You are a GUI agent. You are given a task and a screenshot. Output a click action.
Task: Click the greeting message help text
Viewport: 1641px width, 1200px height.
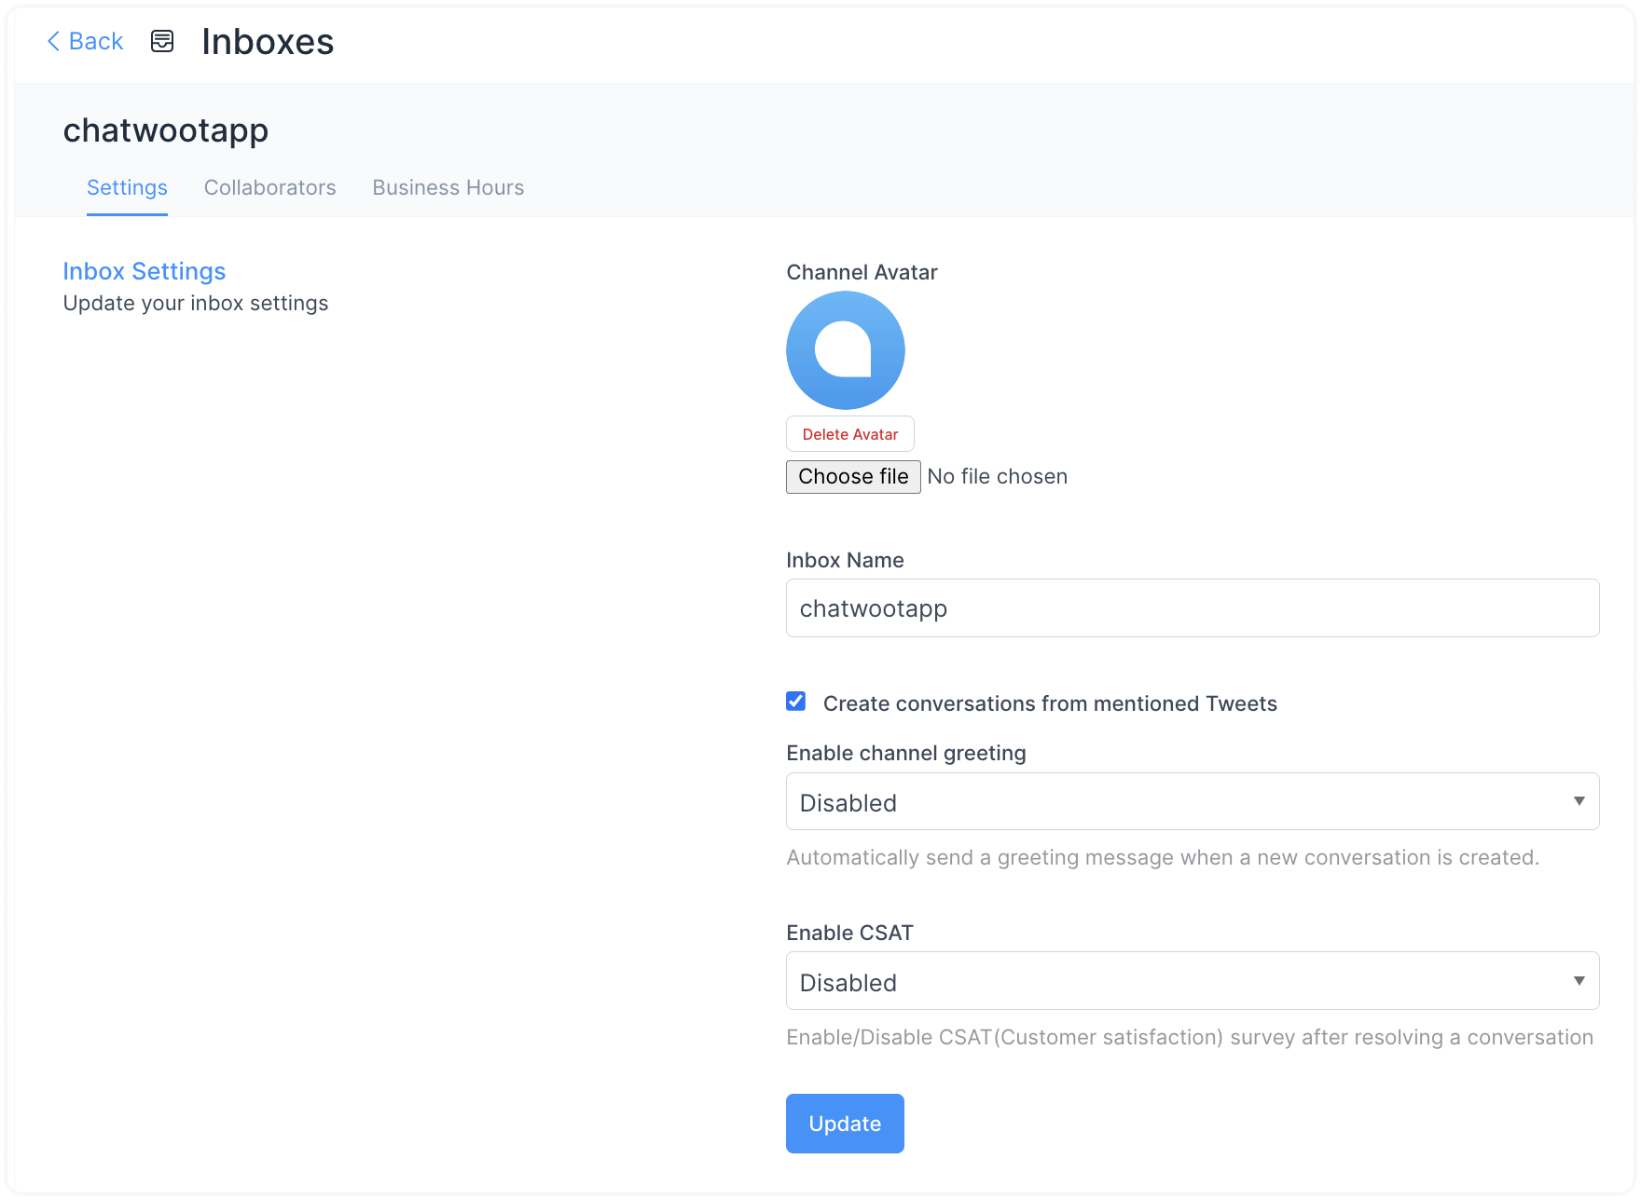click(1163, 857)
